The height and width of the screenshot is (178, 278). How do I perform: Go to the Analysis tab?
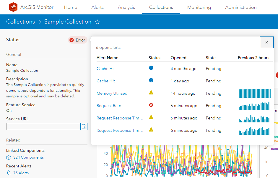pyautogui.click(x=126, y=7)
